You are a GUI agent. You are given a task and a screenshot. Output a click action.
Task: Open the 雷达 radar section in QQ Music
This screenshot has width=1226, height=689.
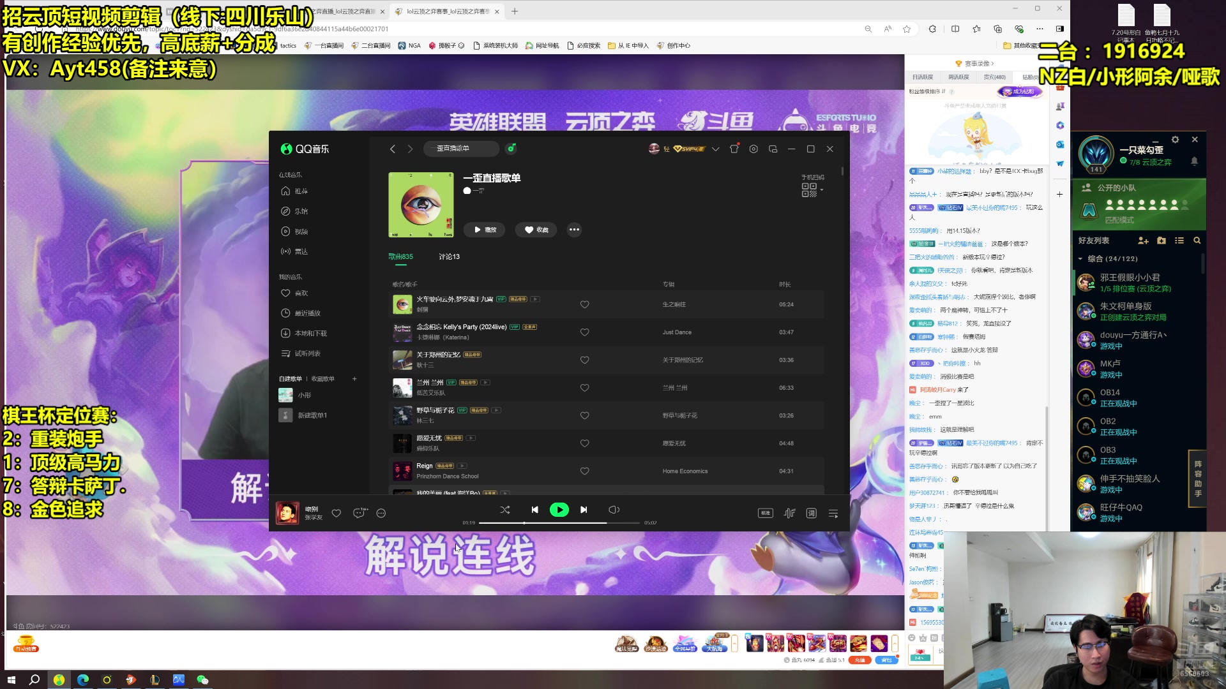click(x=294, y=251)
